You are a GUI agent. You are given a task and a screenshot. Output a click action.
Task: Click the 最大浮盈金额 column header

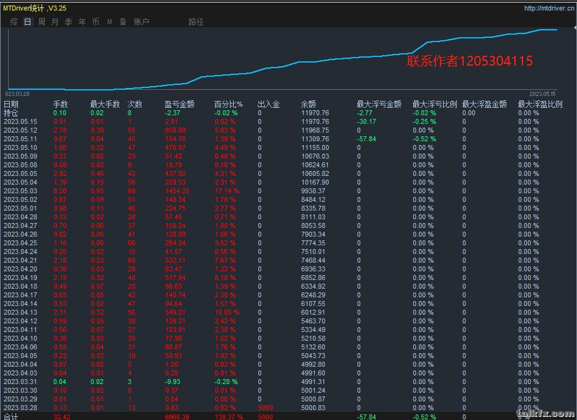coord(484,104)
